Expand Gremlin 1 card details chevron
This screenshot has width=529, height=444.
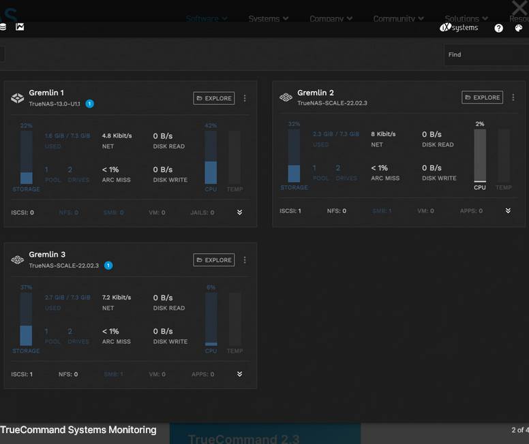point(239,212)
